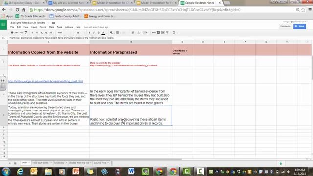The height and width of the screenshot is (176, 313).
Task: Select the Information Copied from the website cell
Action: [49, 50]
